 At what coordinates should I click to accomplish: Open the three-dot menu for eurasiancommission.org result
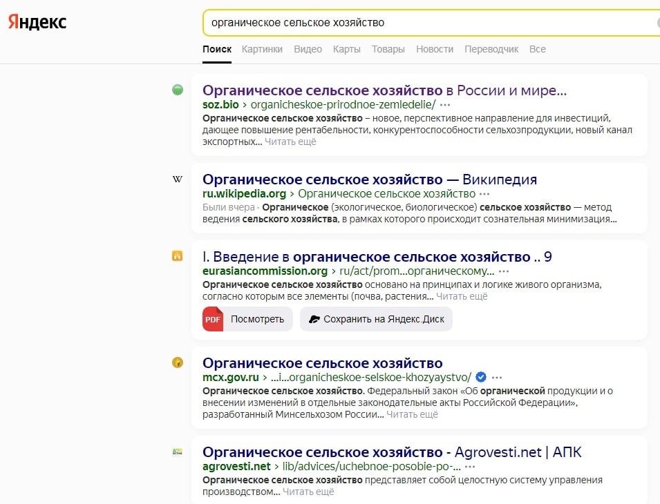point(504,271)
